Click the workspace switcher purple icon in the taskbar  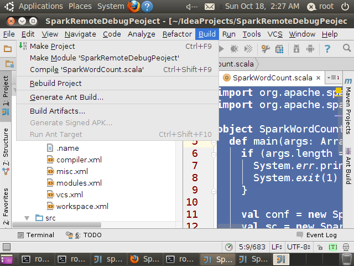[7, 259]
